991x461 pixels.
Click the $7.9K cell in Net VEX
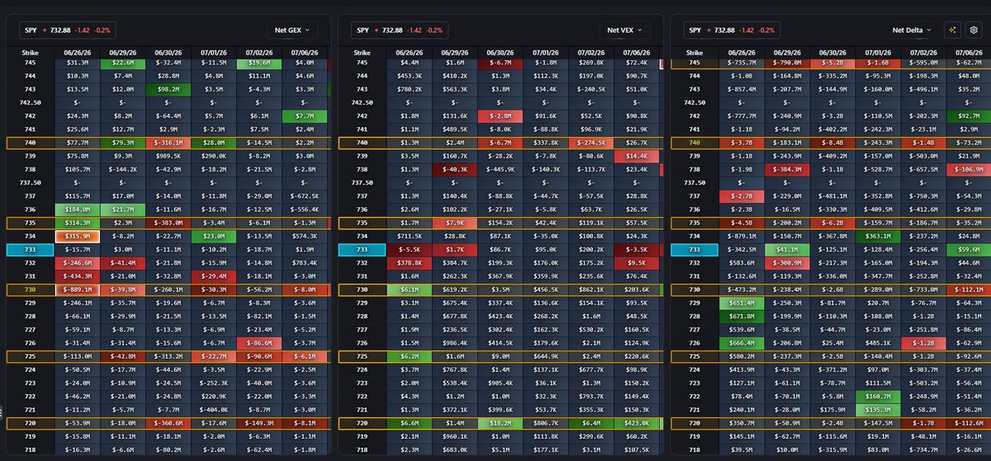[x=453, y=223]
